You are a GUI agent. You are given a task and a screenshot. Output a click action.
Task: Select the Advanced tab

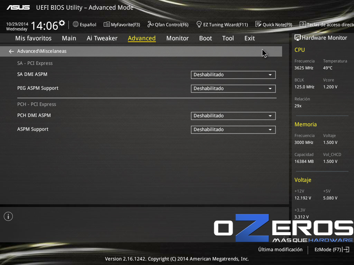point(142,38)
